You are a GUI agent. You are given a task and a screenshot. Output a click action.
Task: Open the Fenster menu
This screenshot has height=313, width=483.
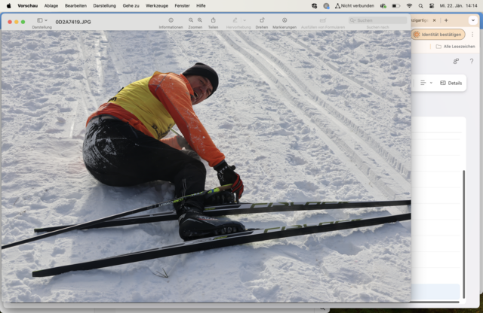(x=182, y=5)
